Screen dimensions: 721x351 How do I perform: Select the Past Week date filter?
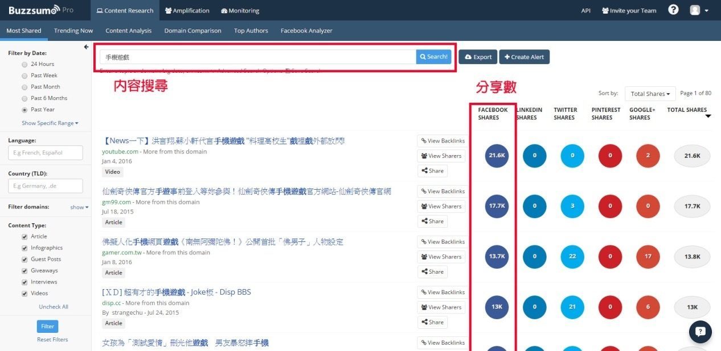point(24,75)
